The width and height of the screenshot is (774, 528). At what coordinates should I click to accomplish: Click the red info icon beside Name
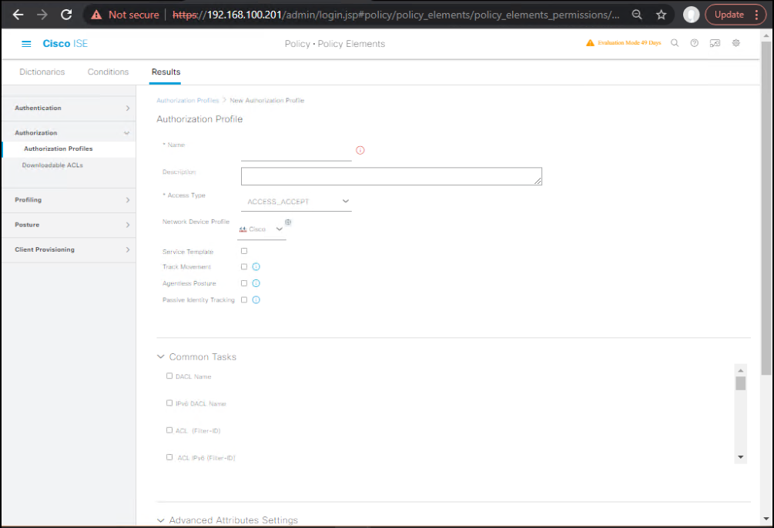click(x=360, y=150)
